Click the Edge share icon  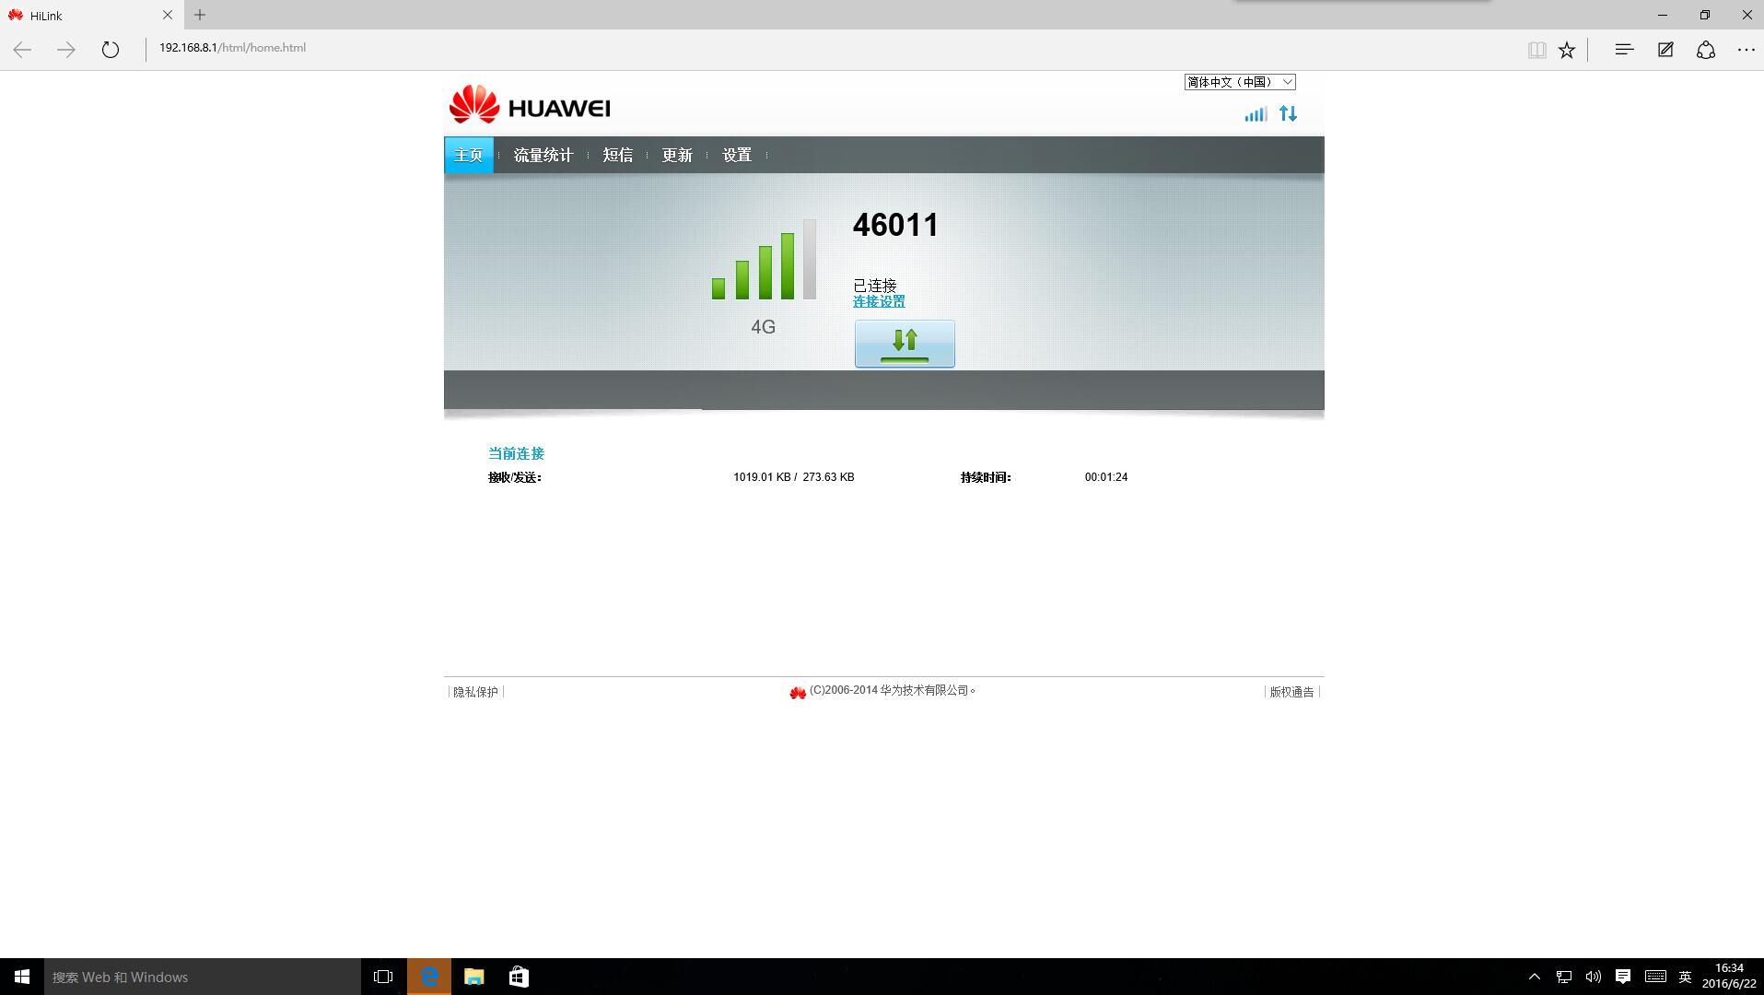click(1706, 50)
